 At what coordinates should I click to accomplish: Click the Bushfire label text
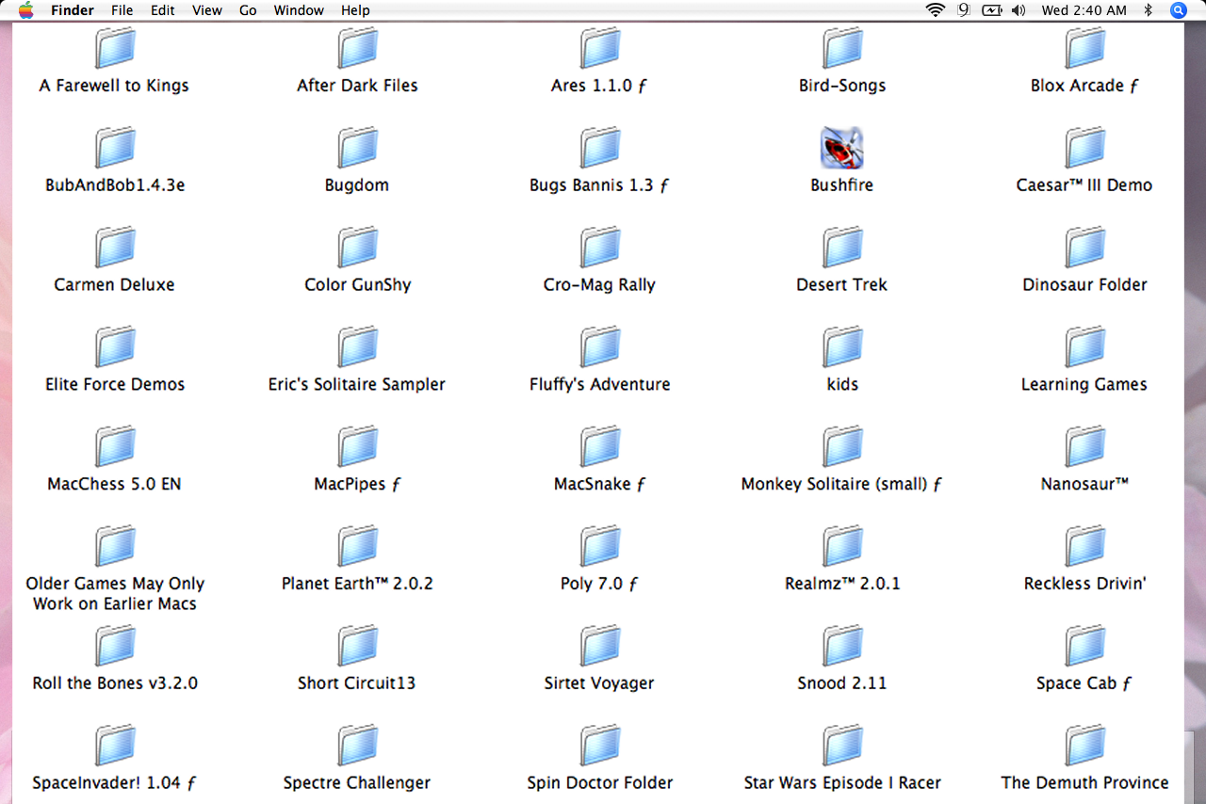(x=842, y=185)
